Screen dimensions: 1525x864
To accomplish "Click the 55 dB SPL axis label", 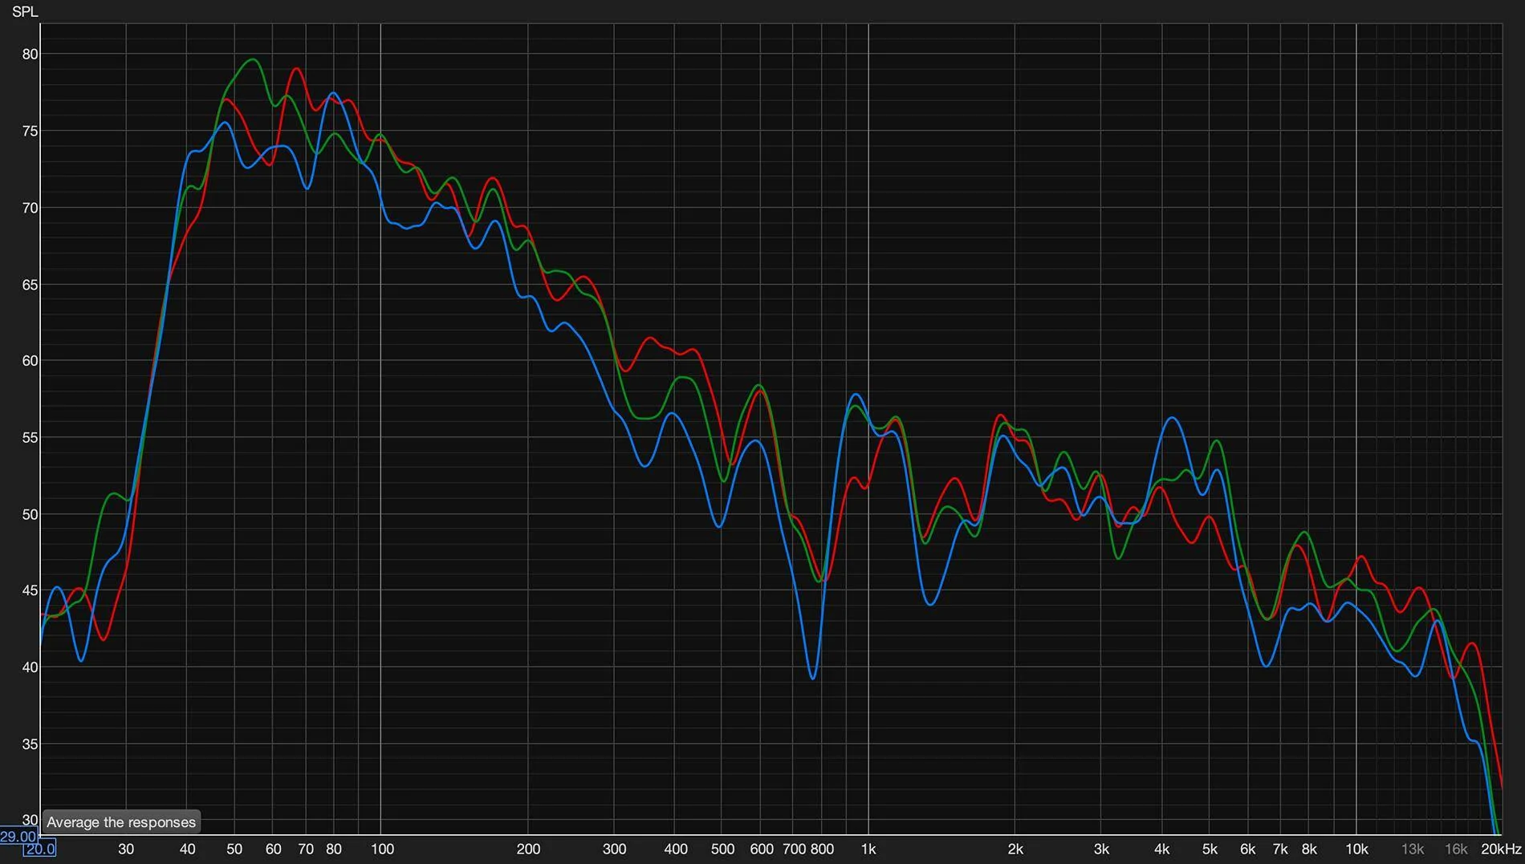I will 30,438.
